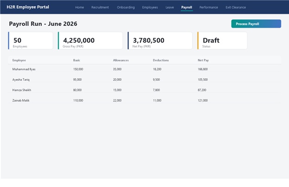This screenshot has height=187, width=289.
Task: Select the 4,250,000 Gross Pay card
Action: coord(90,41)
